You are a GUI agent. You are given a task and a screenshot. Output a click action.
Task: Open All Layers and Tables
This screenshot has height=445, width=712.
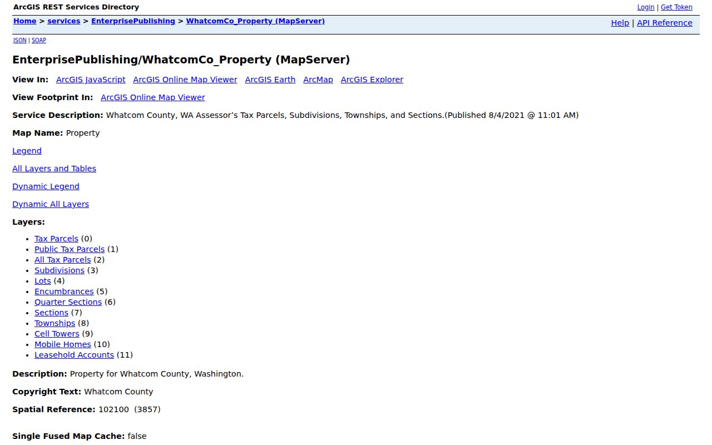54,169
